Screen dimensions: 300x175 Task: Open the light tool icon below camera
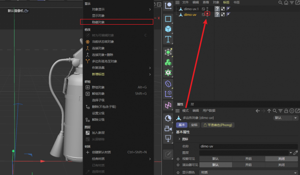168,139
